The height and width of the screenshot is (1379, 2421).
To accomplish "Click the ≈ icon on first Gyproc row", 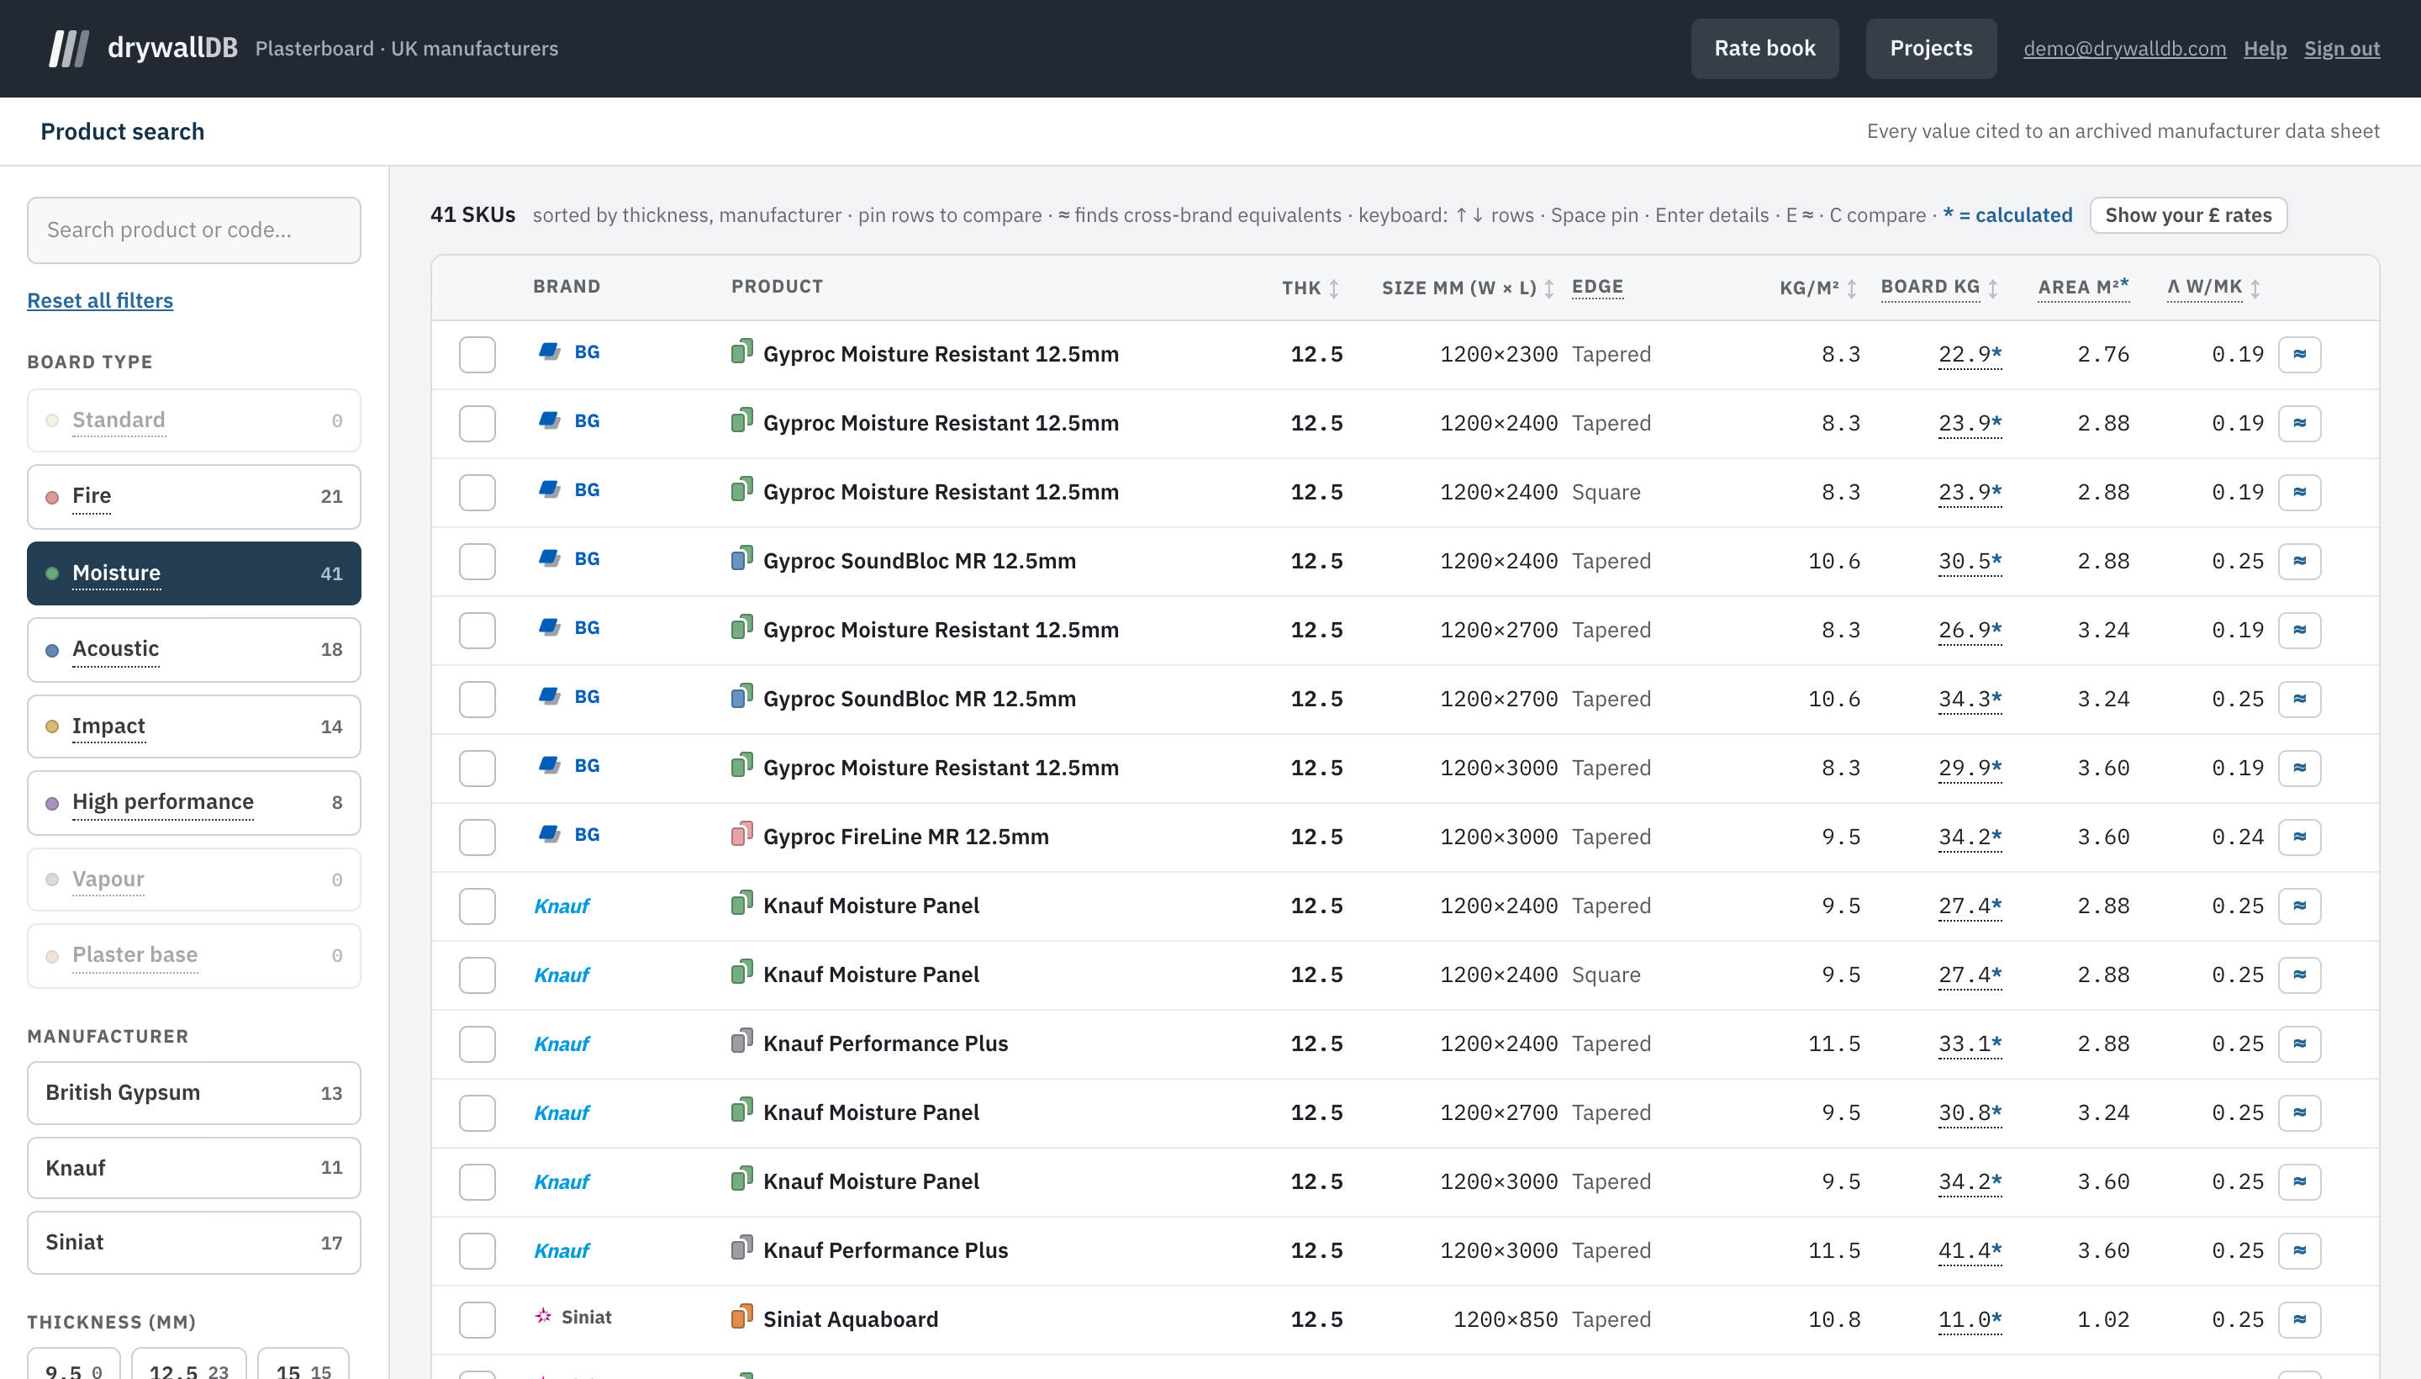I will [x=2299, y=354].
